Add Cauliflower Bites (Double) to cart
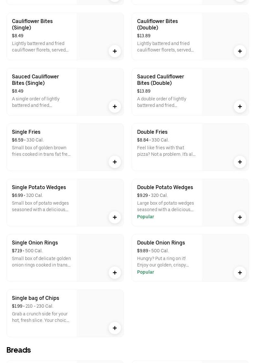260x363 pixels. (240, 51)
